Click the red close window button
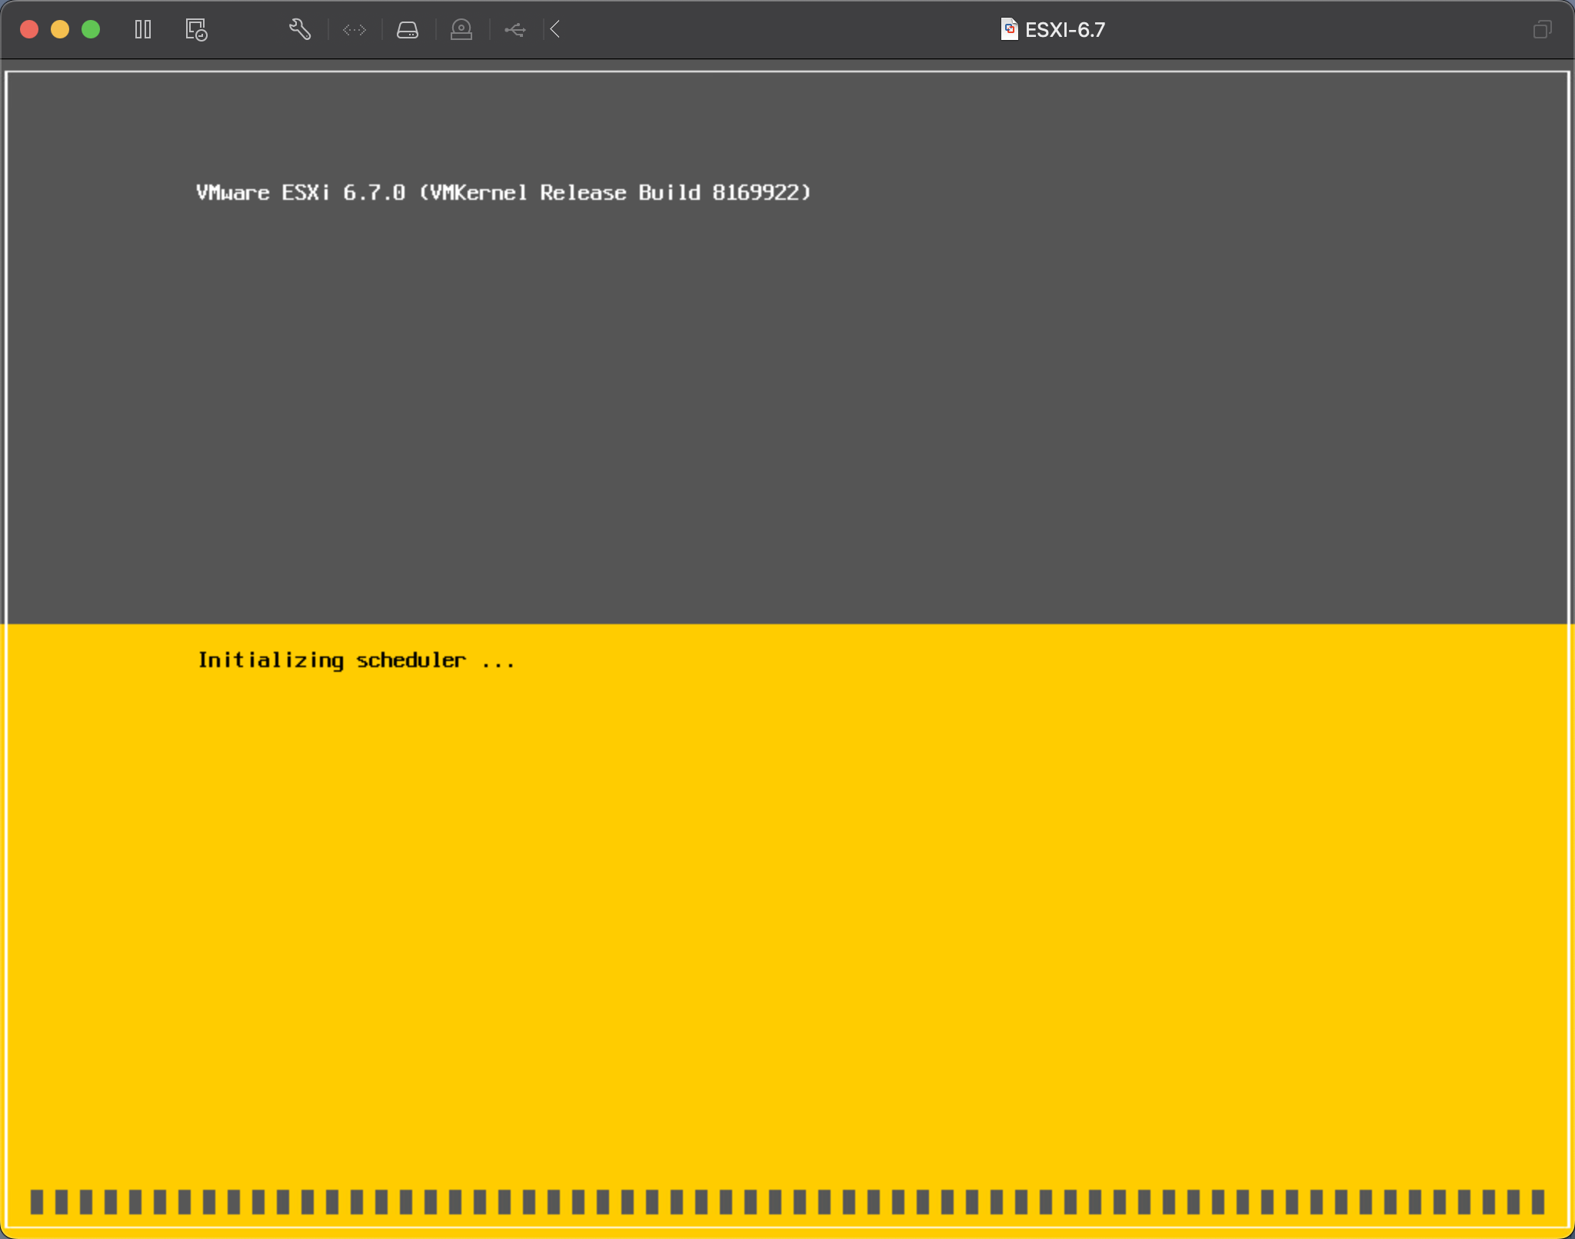1575x1239 pixels. (x=29, y=30)
